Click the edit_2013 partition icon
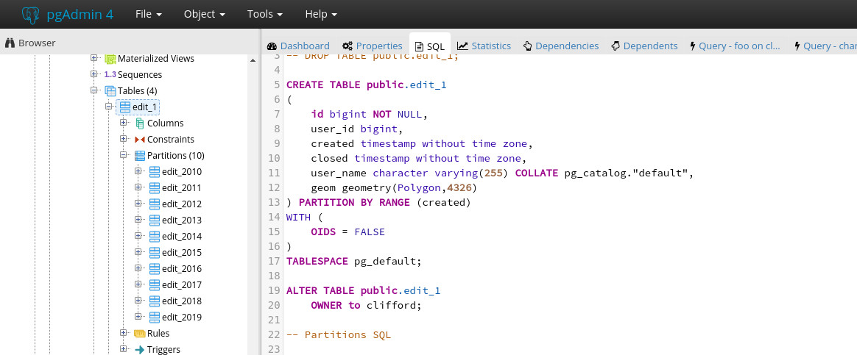857x355 pixels. click(x=154, y=220)
